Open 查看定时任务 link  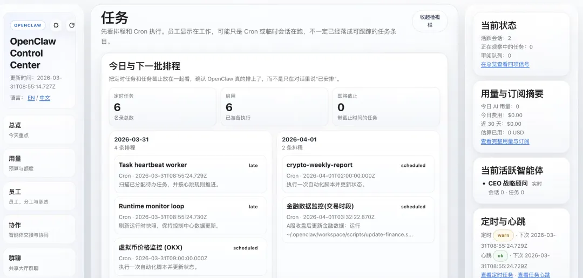pos(497,275)
